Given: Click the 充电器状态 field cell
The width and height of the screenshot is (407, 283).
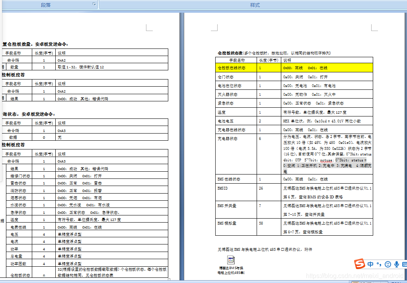Looking at the screenshot, I should 236,154.
